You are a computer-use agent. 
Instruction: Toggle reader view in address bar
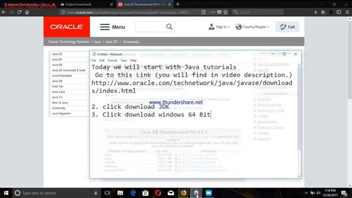click(204, 12)
